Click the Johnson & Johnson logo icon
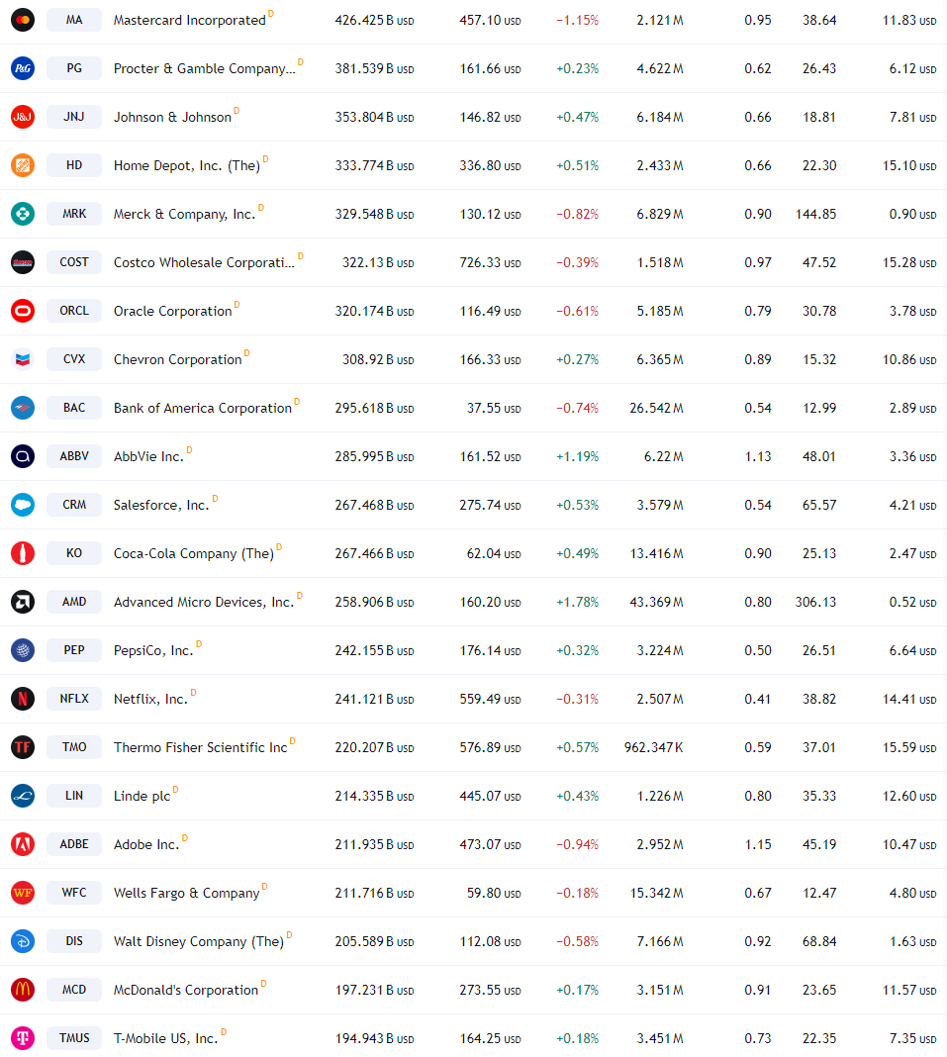 [23, 117]
